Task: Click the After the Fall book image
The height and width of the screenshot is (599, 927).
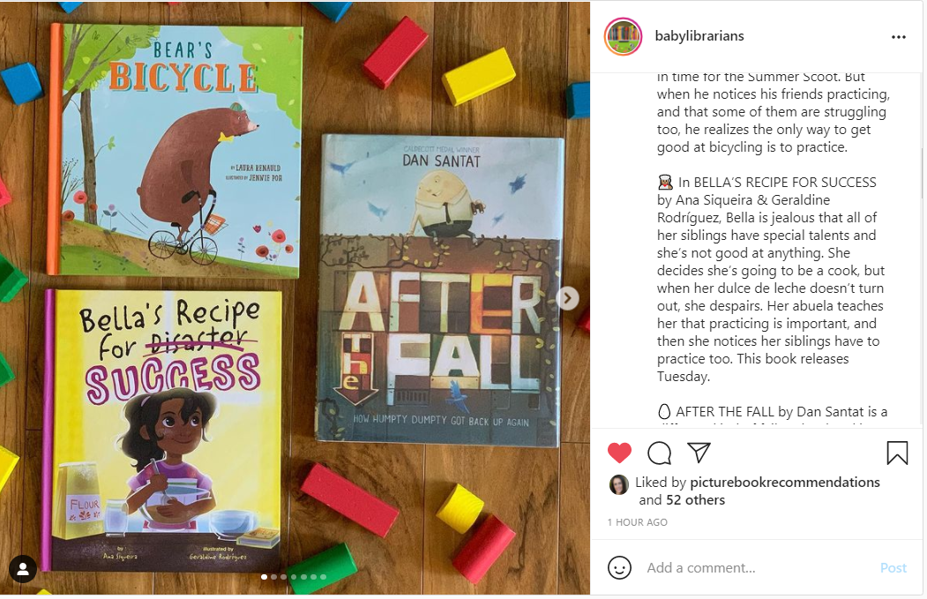Action: click(438, 288)
